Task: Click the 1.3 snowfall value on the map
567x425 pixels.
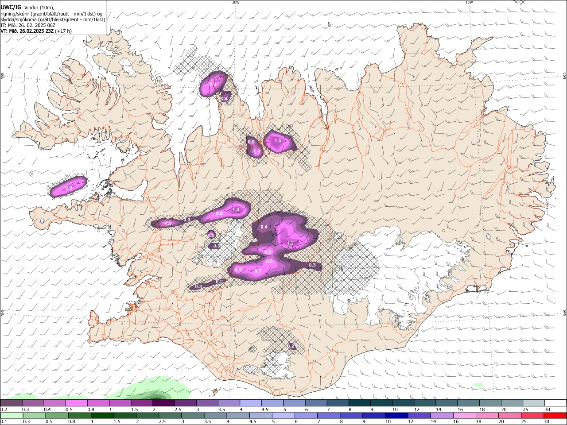Action: (236, 209)
